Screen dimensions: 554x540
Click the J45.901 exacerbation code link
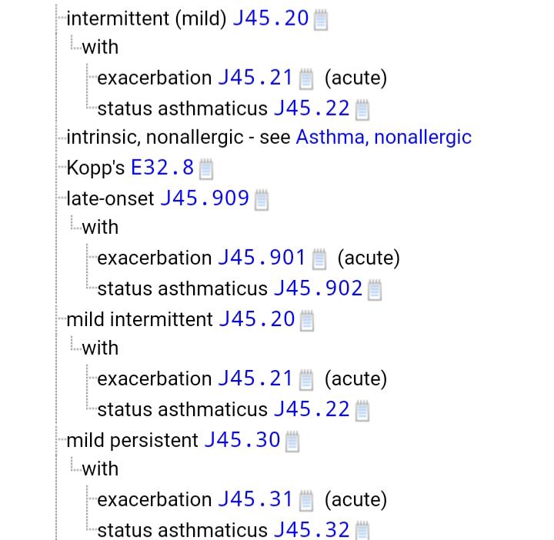tap(262, 258)
